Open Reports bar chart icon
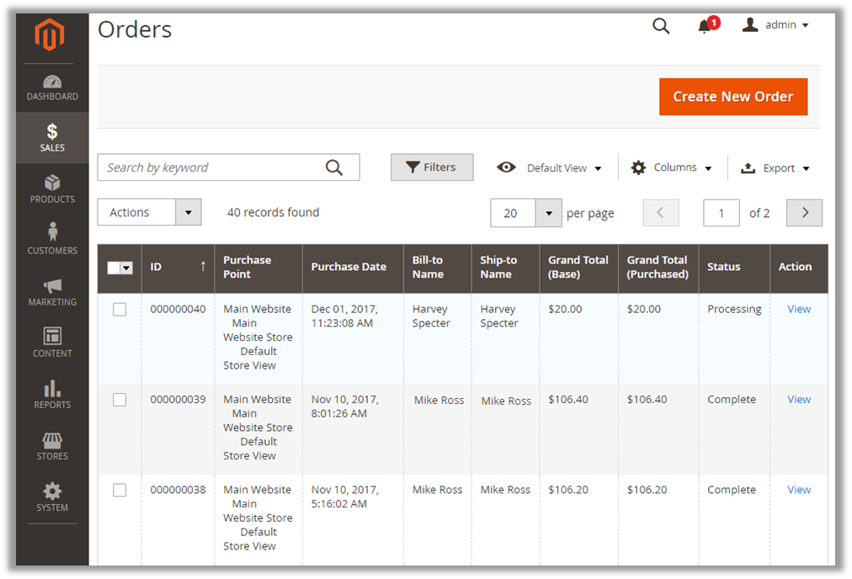 click(52, 389)
